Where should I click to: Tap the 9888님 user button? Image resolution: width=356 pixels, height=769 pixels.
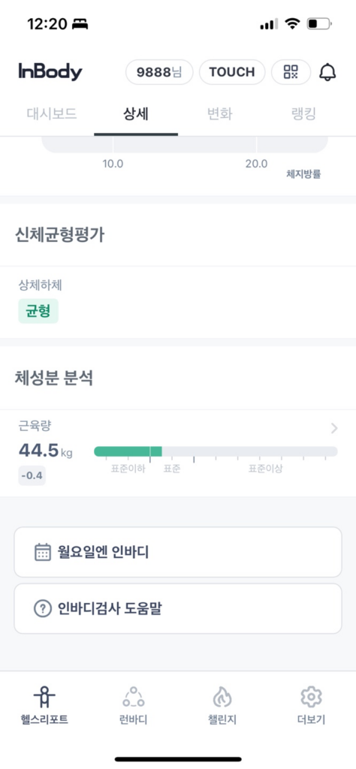[x=159, y=72]
